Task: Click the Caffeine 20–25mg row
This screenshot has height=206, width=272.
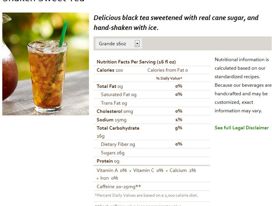Action: coord(152,187)
